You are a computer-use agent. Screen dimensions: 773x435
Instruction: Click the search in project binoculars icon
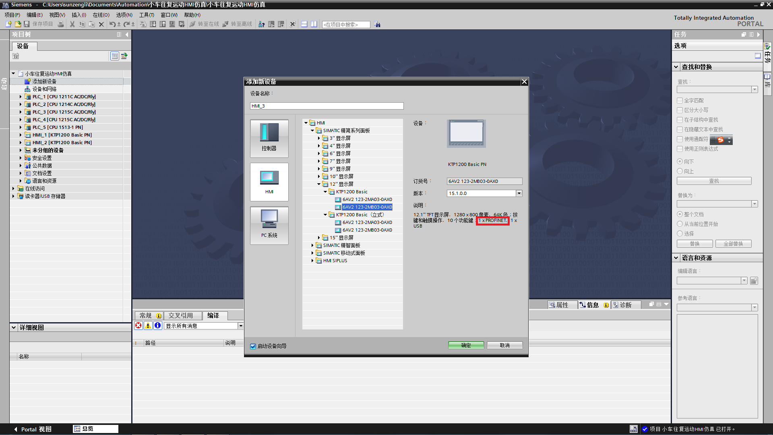click(x=377, y=25)
